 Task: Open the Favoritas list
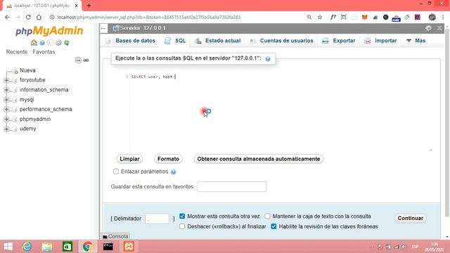pos(44,52)
